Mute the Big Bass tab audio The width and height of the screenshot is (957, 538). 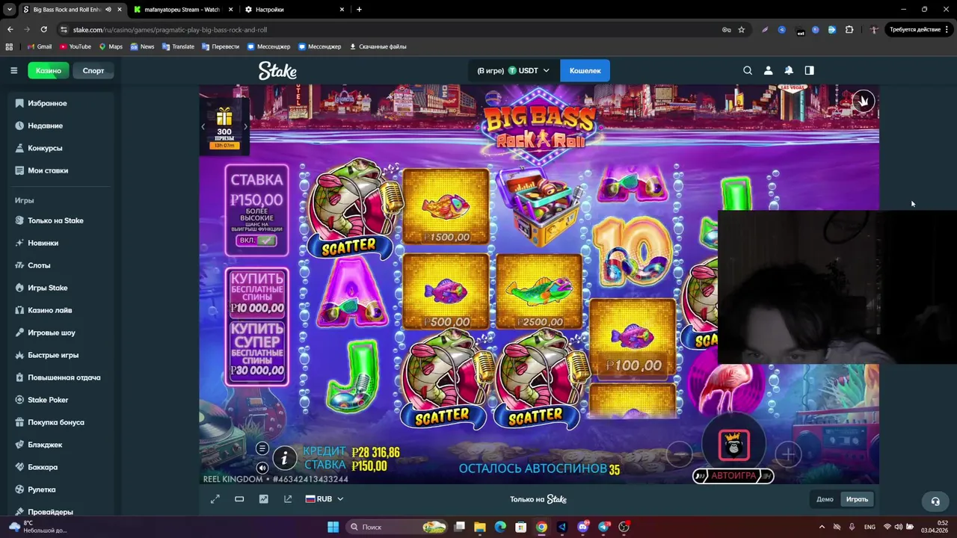(108, 10)
